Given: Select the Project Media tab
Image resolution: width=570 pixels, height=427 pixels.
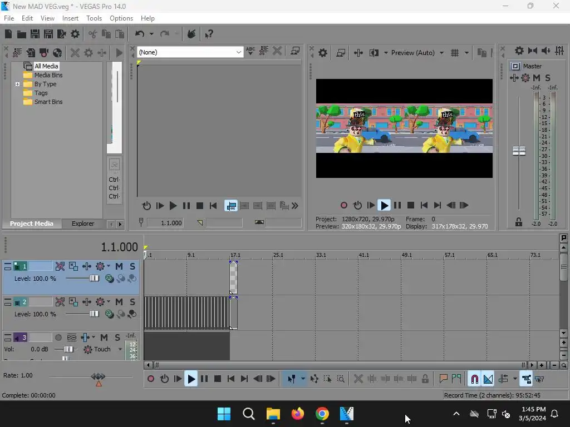Looking at the screenshot, I should tap(32, 224).
